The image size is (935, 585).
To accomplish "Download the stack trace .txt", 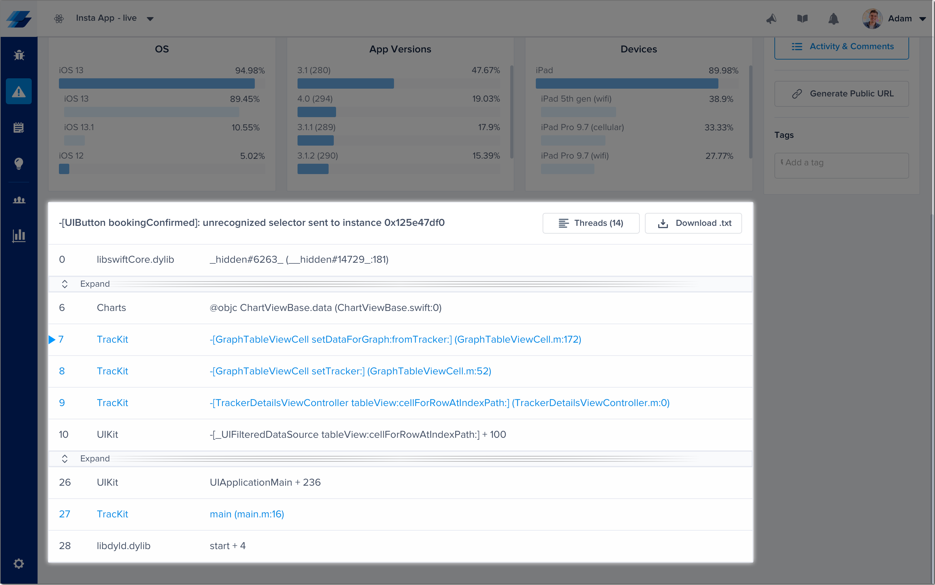I will pyautogui.click(x=693, y=223).
